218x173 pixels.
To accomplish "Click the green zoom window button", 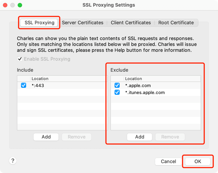I will pyautogui.click(x=20, y=5).
